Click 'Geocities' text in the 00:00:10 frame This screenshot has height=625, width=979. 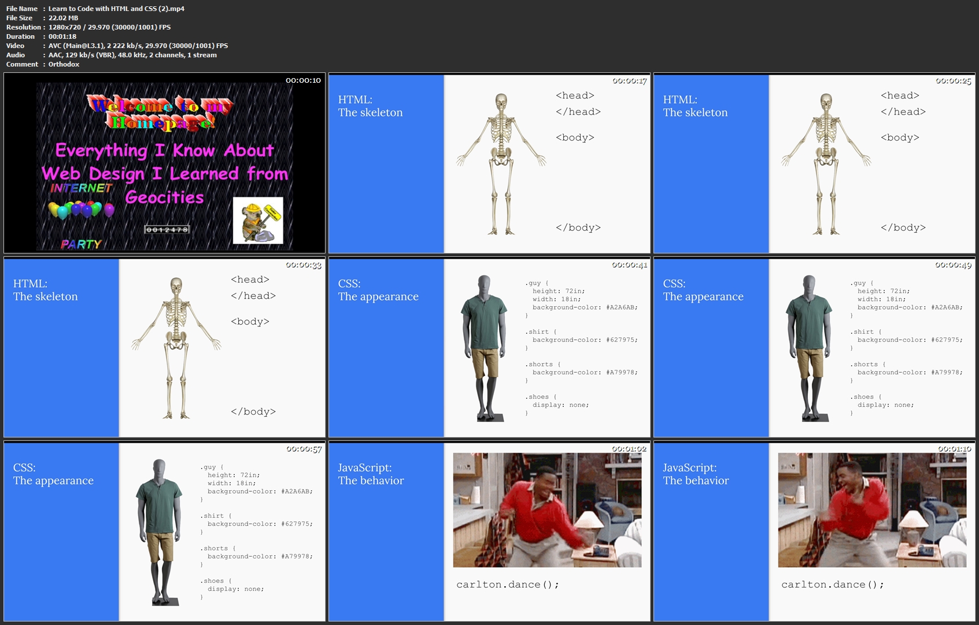(165, 197)
